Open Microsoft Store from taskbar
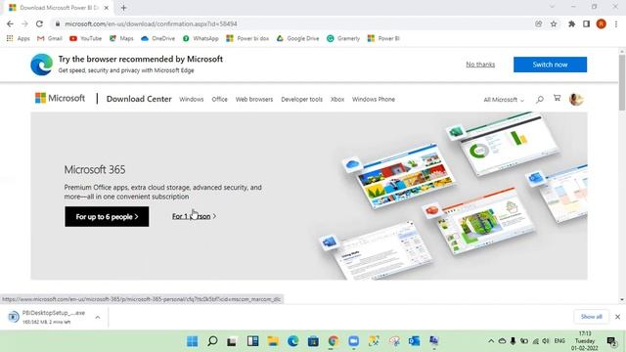Viewport: 626px width, 352px height. click(313, 341)
